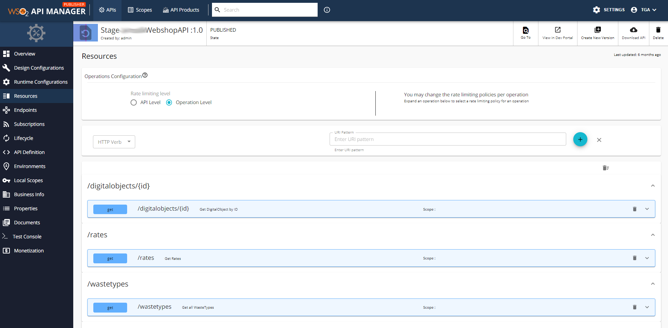Image resolution: width=668 pixels, height=328 pixels.
Task: Click the Operations Configuration help icon
Action: point(145,75)
